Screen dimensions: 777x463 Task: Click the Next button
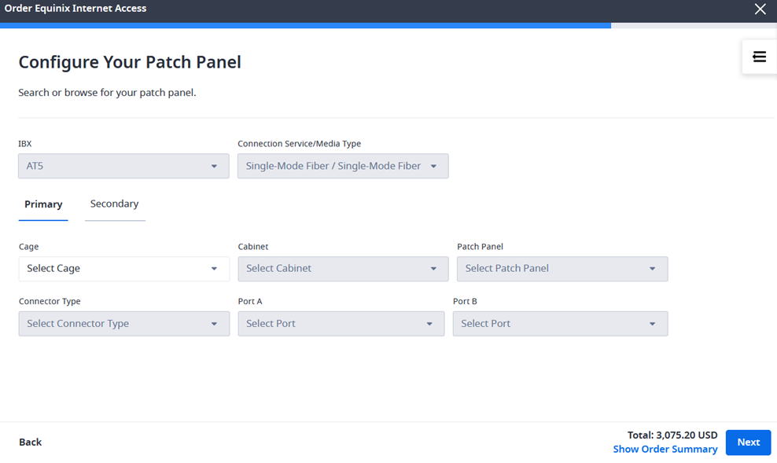pos(748,443)
